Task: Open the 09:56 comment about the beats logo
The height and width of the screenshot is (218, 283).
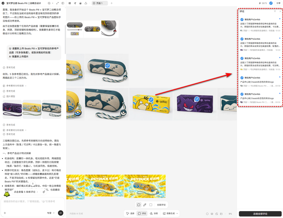Action: click(260, 82)
